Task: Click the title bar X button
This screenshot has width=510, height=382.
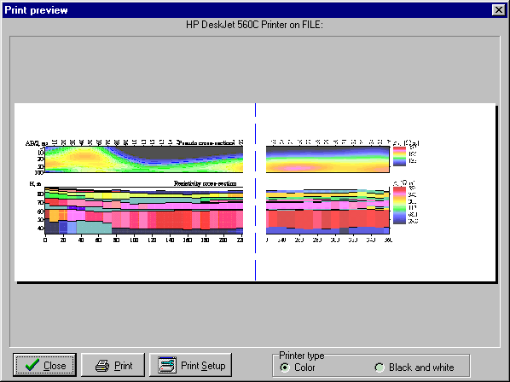Action: [x=499, y=10]
